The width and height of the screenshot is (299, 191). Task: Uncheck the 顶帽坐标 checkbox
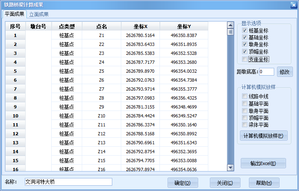pos(244,52)
